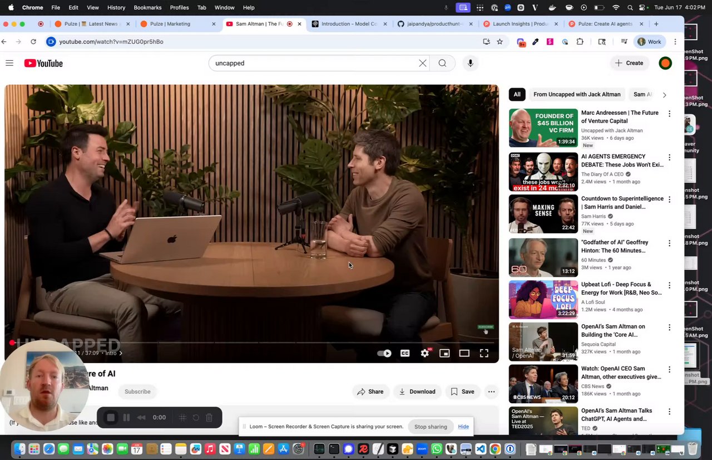Save the video to a playlist
The width and height of the screenshot is (712, 460).
[x=462, y=392]
